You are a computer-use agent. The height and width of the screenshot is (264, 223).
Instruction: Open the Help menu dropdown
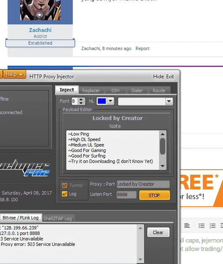[14, 74]
